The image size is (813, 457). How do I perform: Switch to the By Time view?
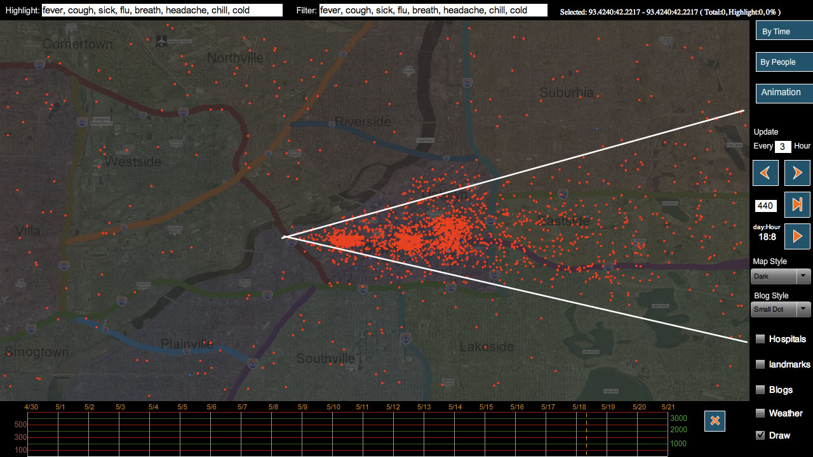(784, 31)
